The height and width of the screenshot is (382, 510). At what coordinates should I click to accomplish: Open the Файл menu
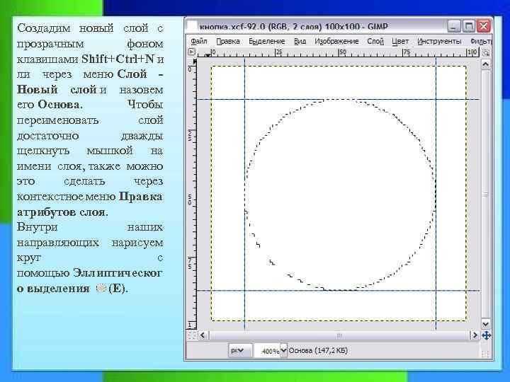point(199,41)
